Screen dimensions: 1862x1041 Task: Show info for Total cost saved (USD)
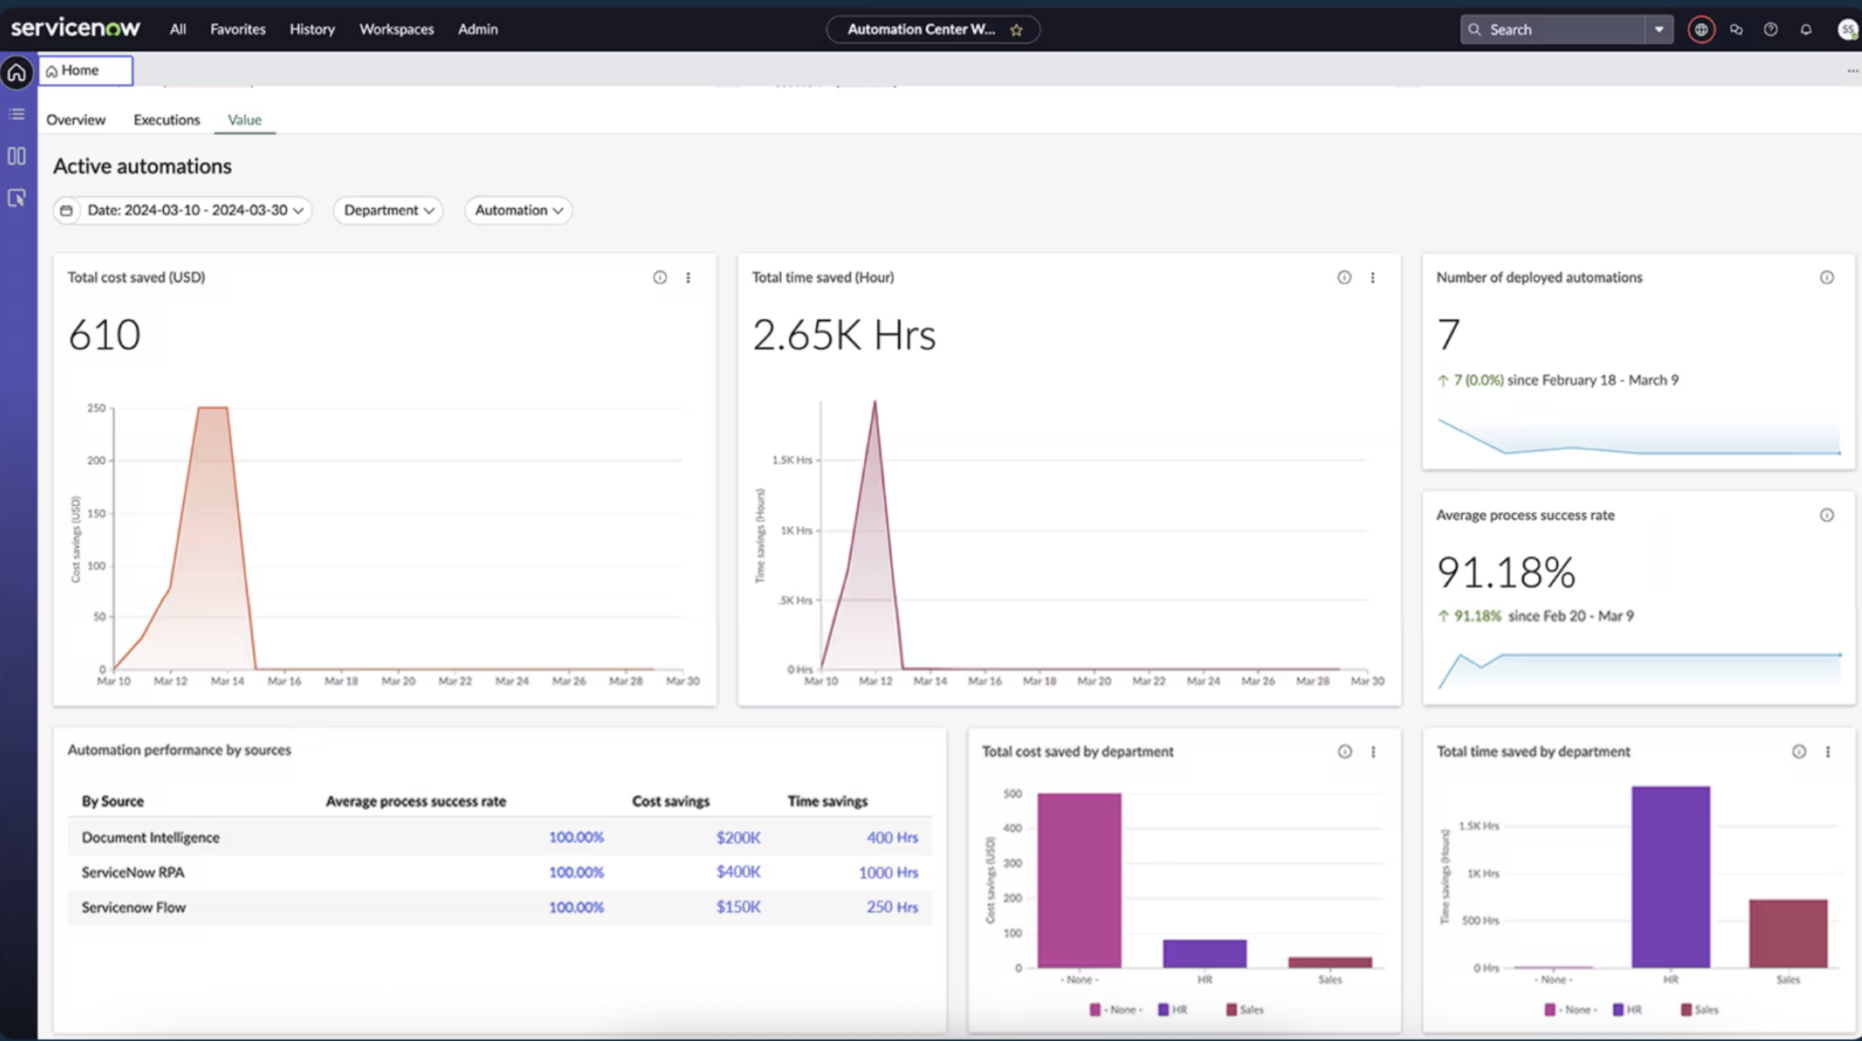(x=660, y=277)
